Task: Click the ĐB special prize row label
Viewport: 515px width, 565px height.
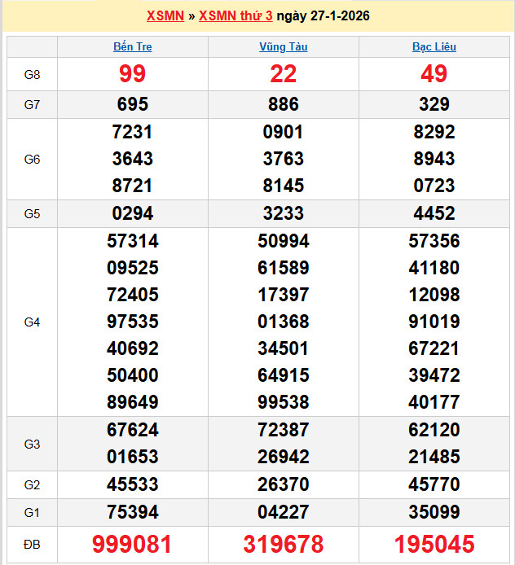Action: click(32, 544)
